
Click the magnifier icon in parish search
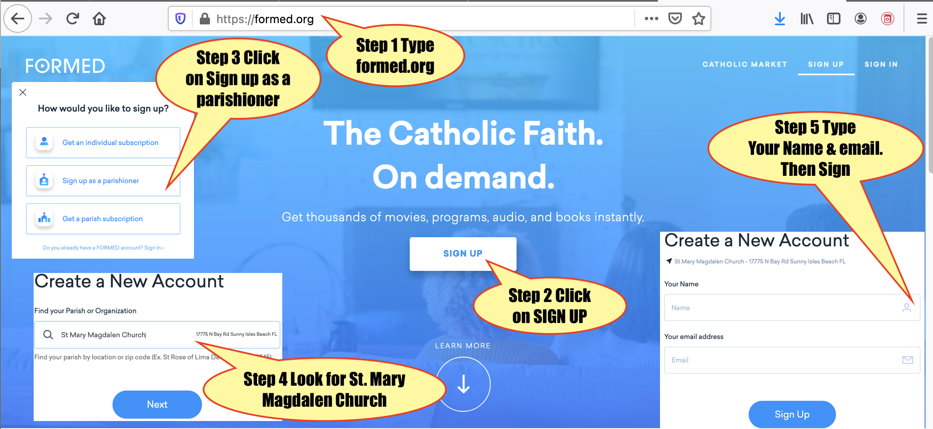[x=48, y=335]
